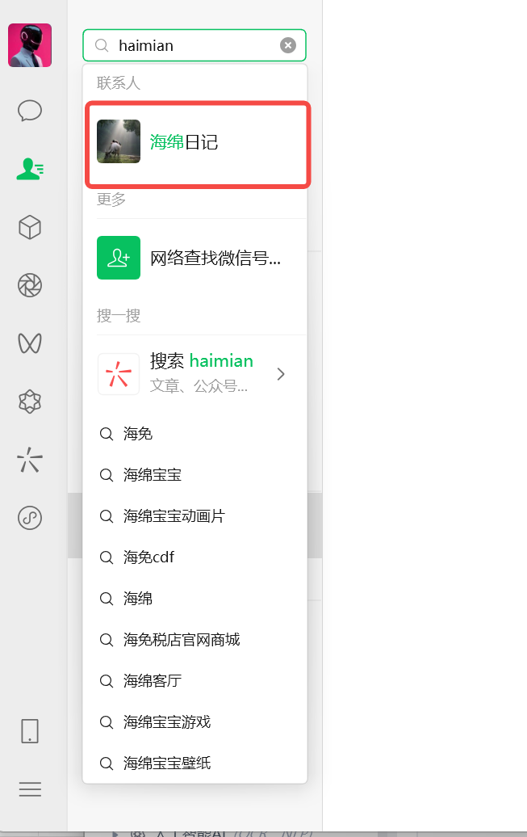Click the phone icon in the sidebar
This screenshot has width=527, height=837.
pos(30,731)
